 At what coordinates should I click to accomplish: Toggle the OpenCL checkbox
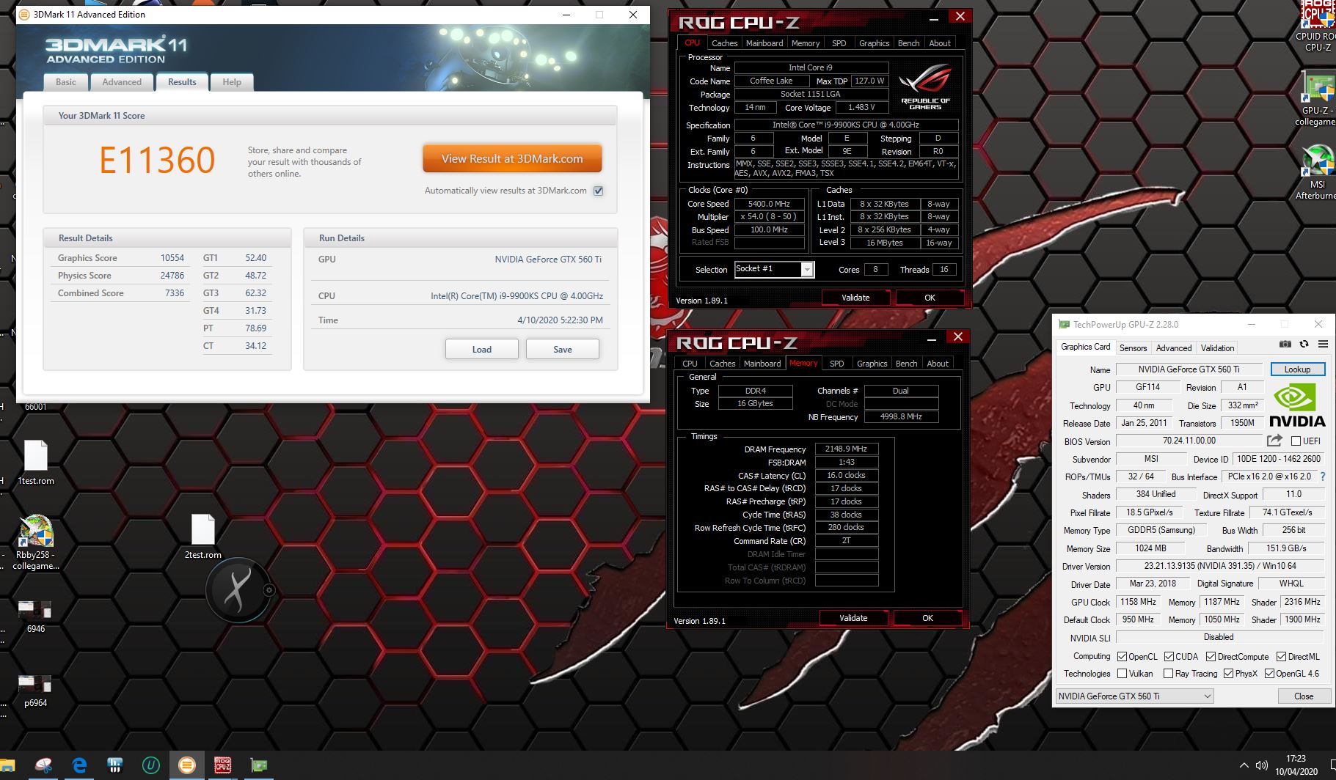[1122, 656]
